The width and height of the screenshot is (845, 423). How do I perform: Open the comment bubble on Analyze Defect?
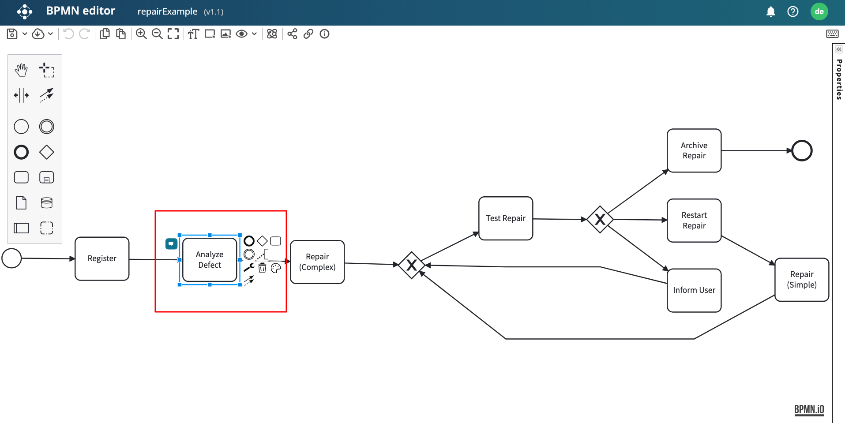171,243
